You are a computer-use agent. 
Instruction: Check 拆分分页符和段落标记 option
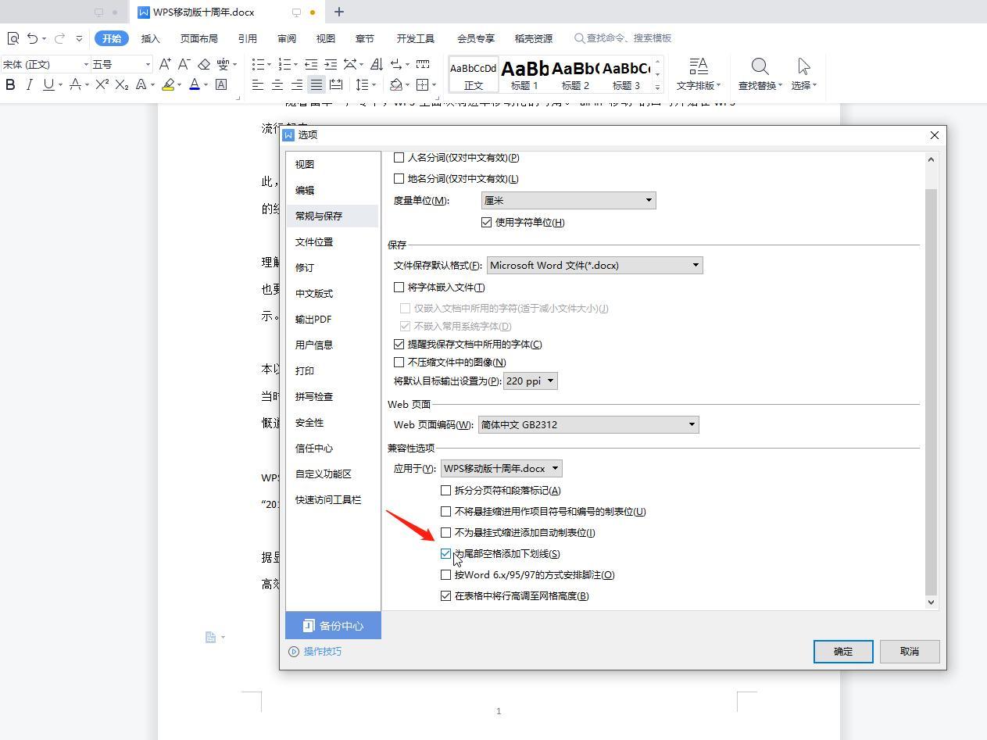[x=445, y=490]
